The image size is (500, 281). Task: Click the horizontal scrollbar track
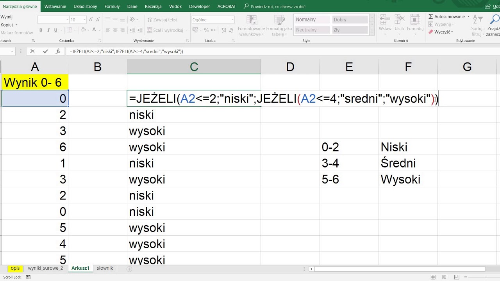(400, 269)
